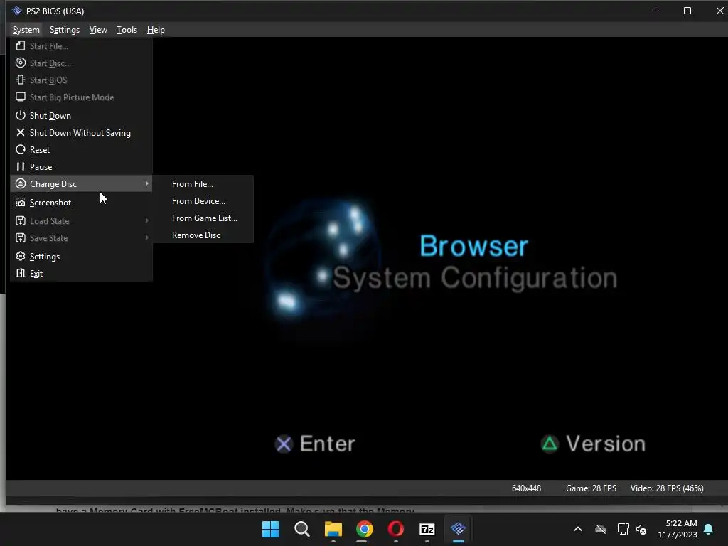Open File Explorer from taskbar
This screenshot has height=546, width=728.
pyautogui.click(x=333, y=529)
